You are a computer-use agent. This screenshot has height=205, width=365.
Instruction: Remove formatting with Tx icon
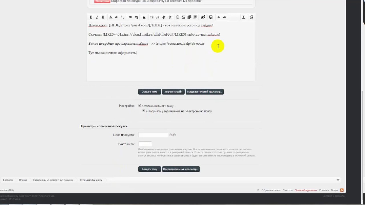coord(244,17)
